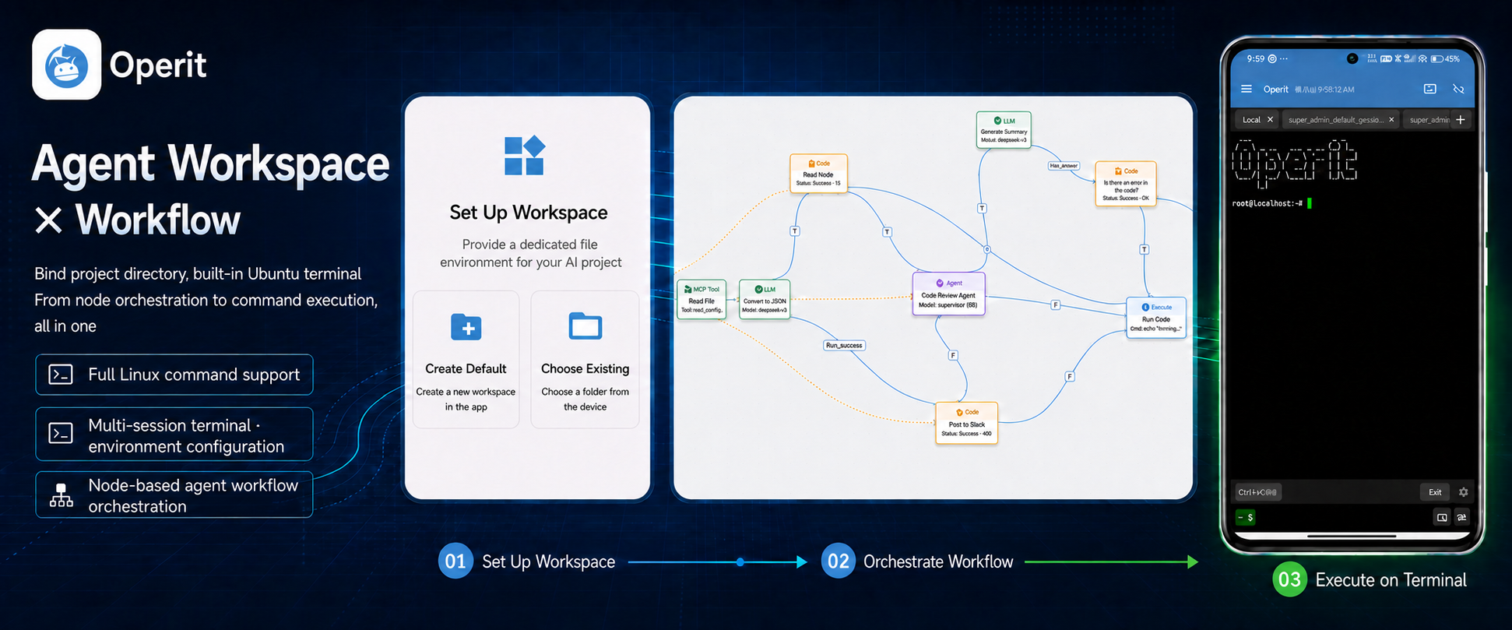
Task: Select the partially hidden super_admin tab
Action: [x=1427, y=119]
